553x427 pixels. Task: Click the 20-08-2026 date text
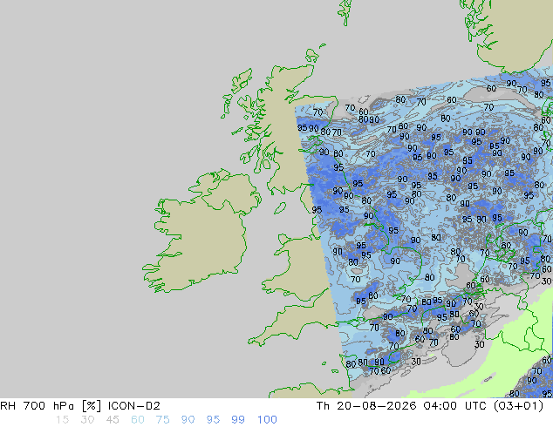[x=376, y=406]
